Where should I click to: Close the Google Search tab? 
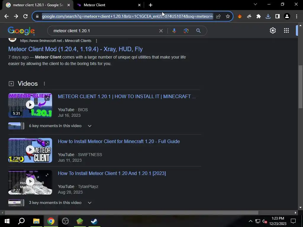pyautogui.click(x=69, y=5)
